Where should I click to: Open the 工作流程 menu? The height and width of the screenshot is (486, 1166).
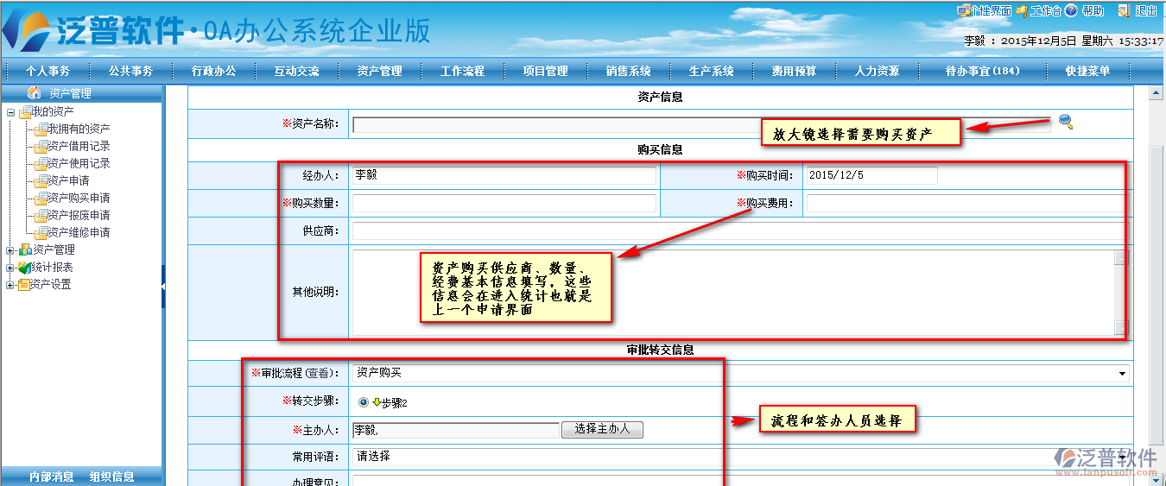[462, 71]
